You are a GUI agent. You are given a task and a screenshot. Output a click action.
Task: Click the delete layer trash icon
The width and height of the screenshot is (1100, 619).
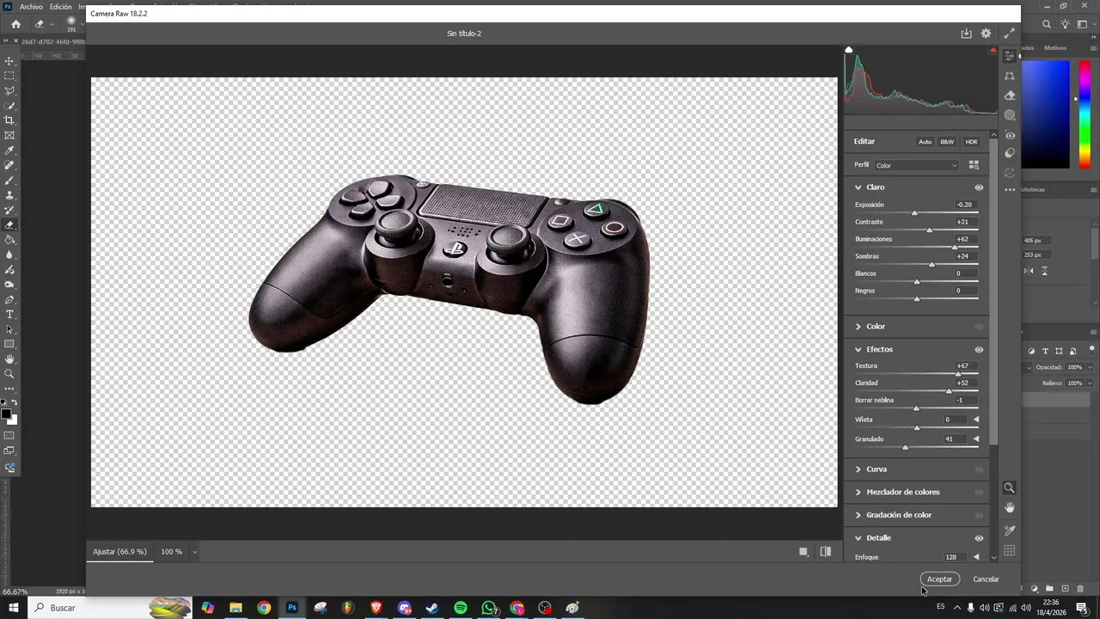[x=1080, y=589]
